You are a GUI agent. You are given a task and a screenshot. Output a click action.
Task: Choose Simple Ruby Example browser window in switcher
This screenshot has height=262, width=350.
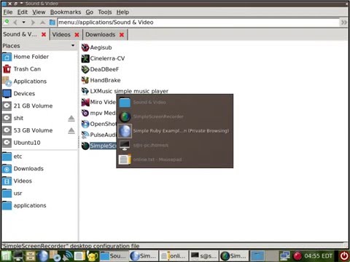174,131
